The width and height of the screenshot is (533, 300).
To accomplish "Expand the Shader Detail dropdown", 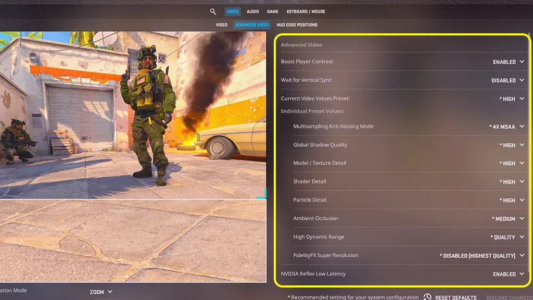I will coord(512,182).
